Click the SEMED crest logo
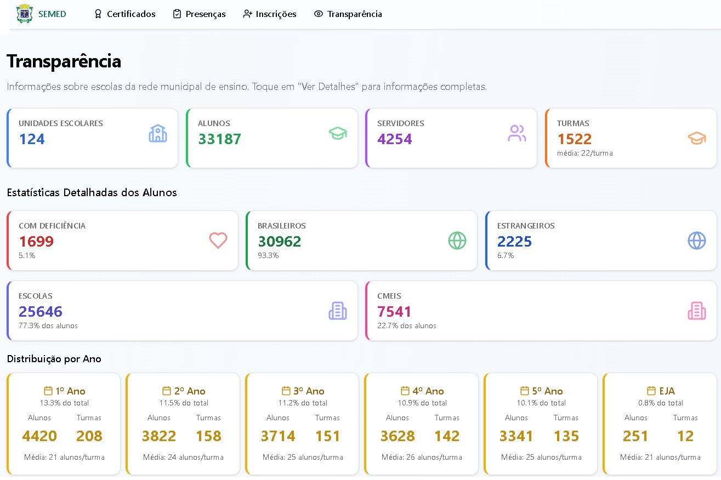 click(25, 14)
